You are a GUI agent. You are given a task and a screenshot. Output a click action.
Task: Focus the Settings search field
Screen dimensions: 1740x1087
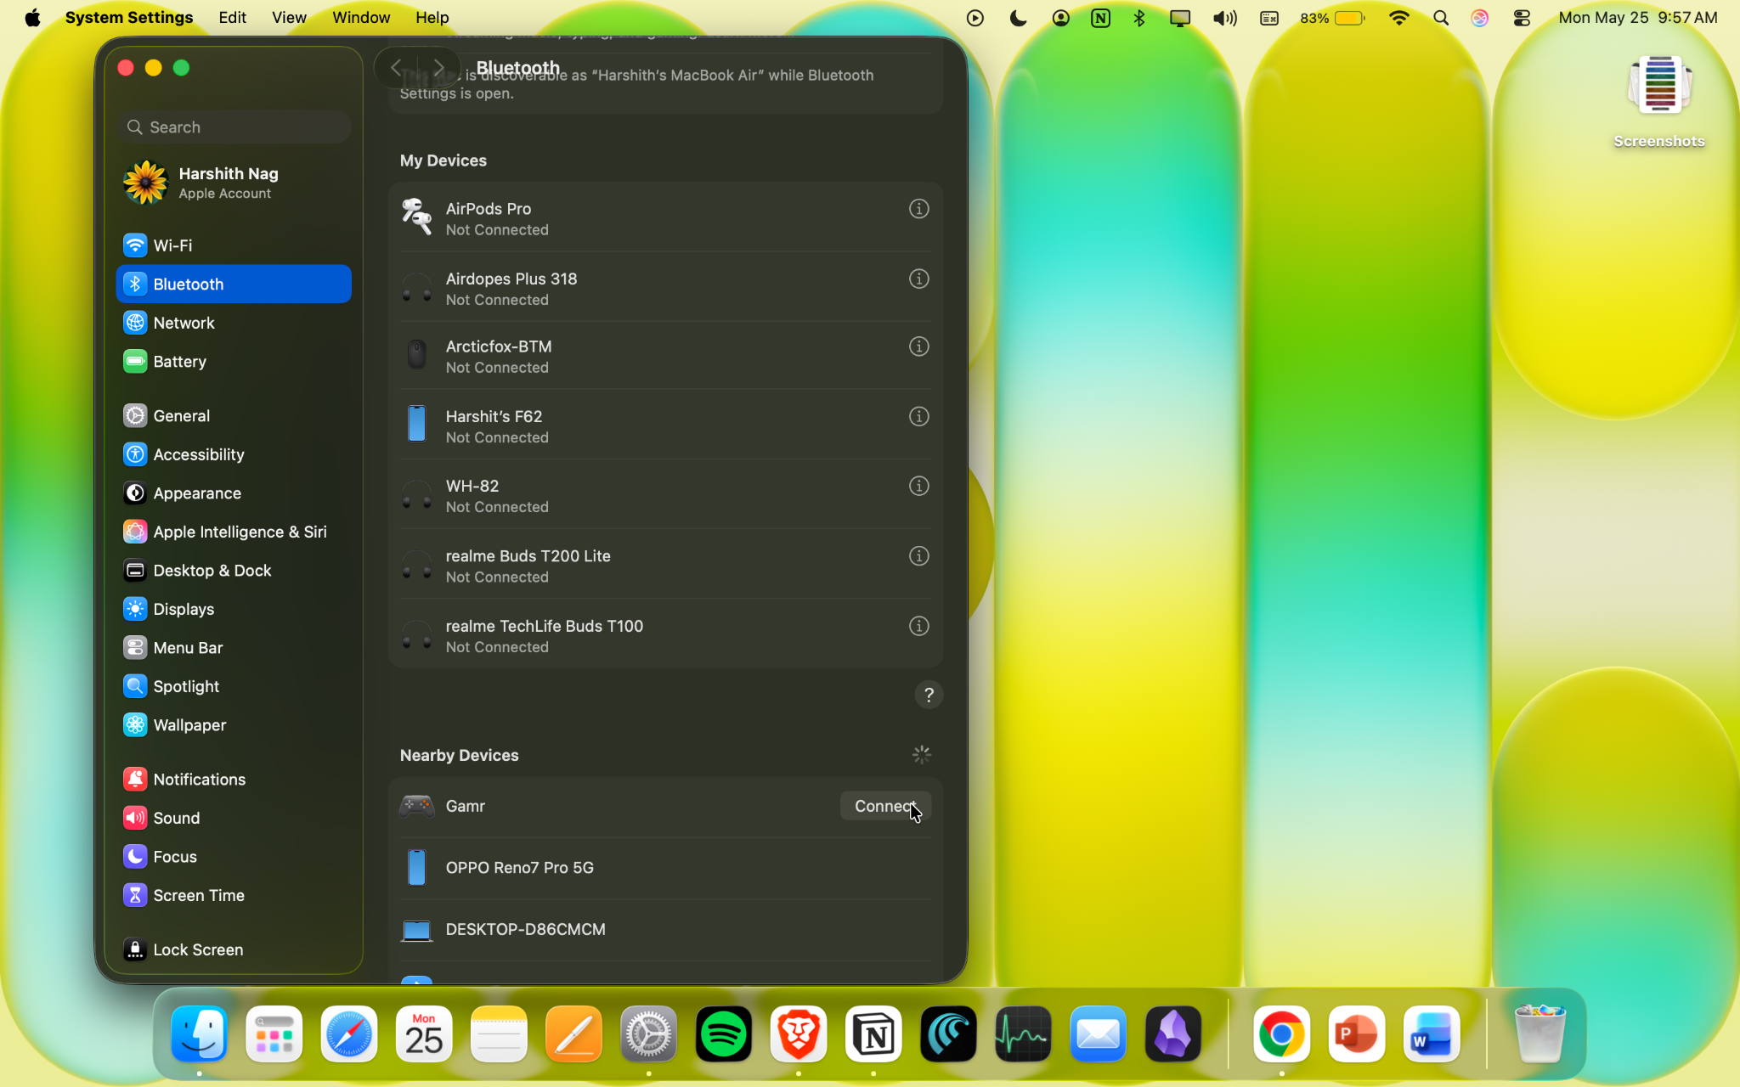(x=234, y=127)
